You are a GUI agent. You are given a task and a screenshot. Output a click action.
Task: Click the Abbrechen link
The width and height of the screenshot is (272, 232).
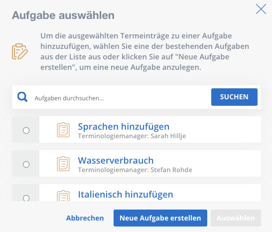click(85, 218)
